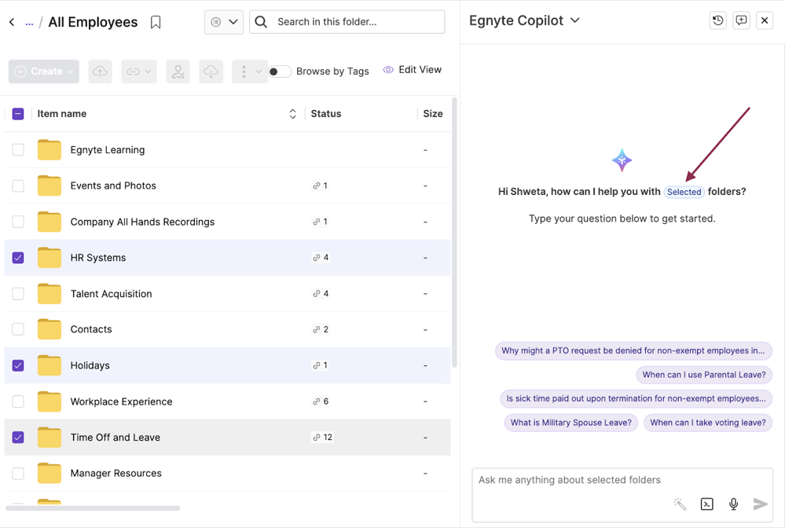Click the microphone icon in the chat box
The image size is (785, 528).
click(733, 504)
